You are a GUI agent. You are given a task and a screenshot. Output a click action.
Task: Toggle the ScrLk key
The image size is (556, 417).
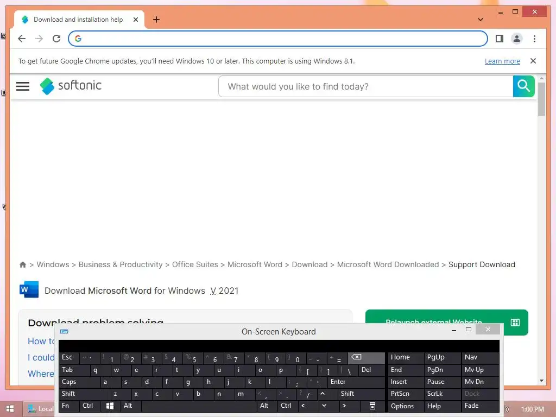click(442, 394)
